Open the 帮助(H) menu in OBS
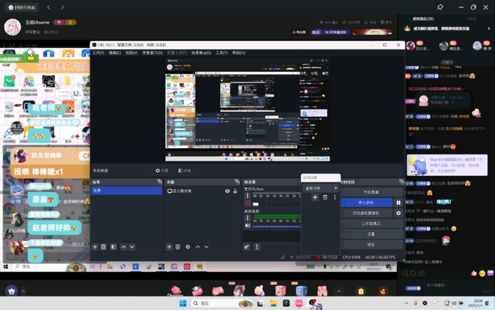 click(238, 53)
